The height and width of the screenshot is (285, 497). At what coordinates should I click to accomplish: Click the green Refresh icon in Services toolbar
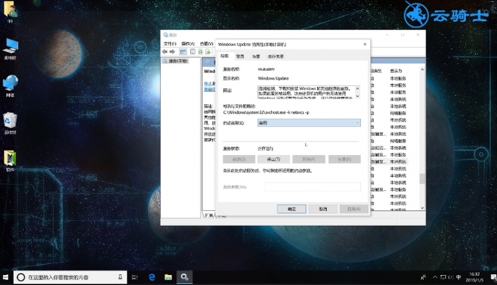tap(200, 52)
